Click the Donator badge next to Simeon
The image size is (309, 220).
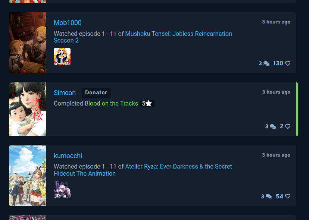pyautogui.click(x=96, y=93)
